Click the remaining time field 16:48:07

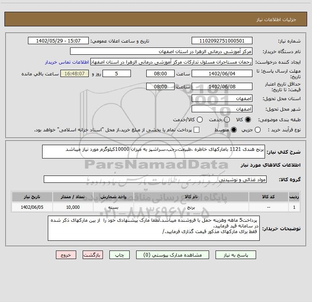pyautogui.click(x=75, y=73)
